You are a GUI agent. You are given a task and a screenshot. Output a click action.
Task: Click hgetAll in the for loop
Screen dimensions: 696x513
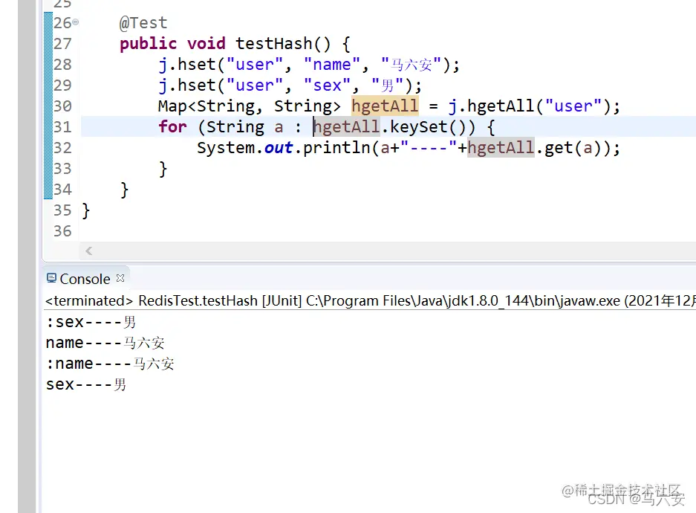(347, 127)
